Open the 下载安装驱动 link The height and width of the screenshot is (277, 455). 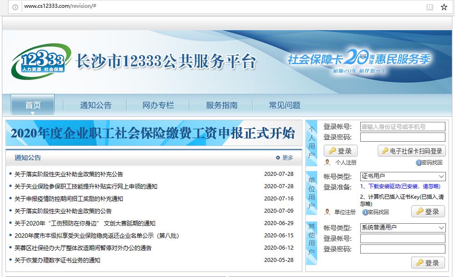tap(386, 186)
